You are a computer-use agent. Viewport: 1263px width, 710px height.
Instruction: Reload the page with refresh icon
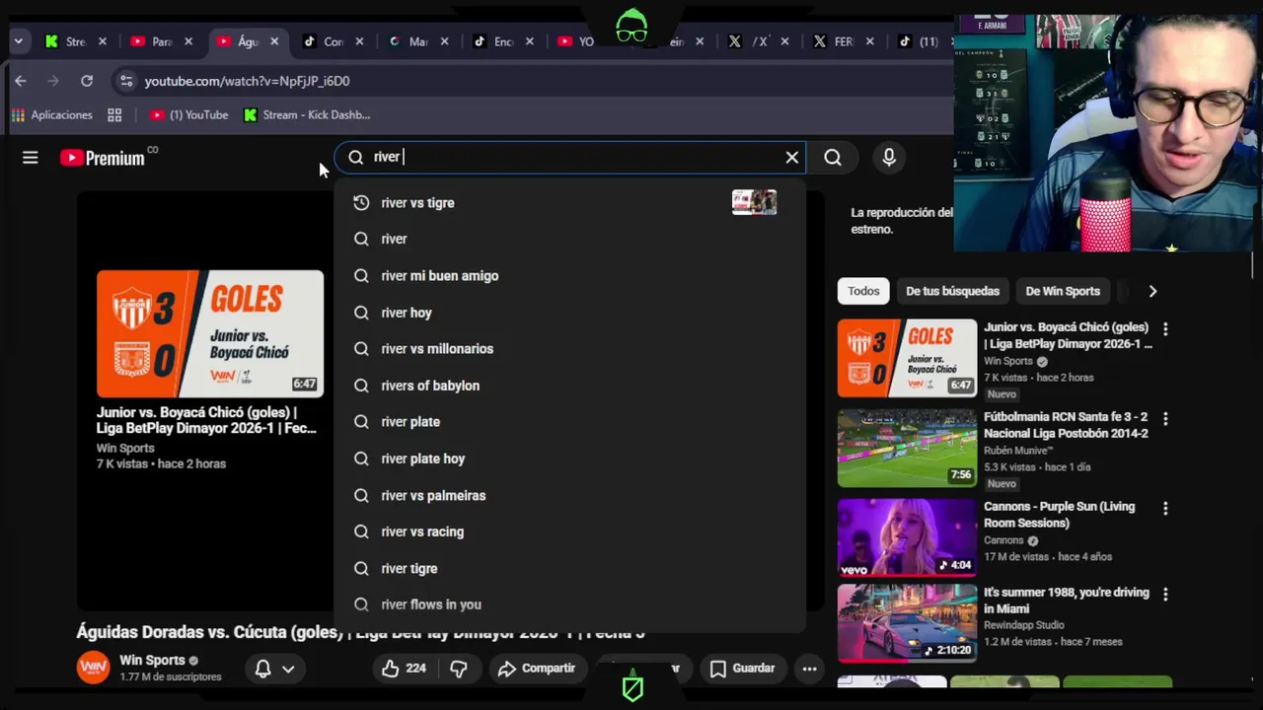(x=87, y=81)
